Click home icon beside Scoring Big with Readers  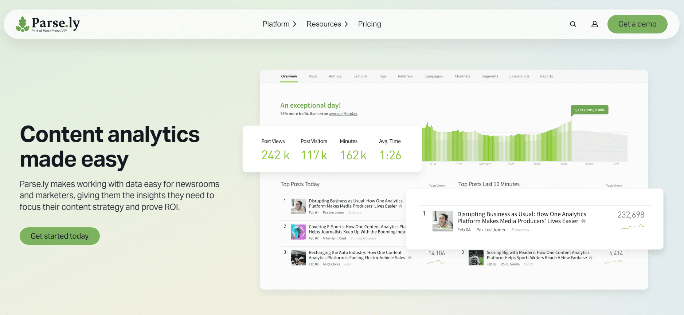pos(591,258)
